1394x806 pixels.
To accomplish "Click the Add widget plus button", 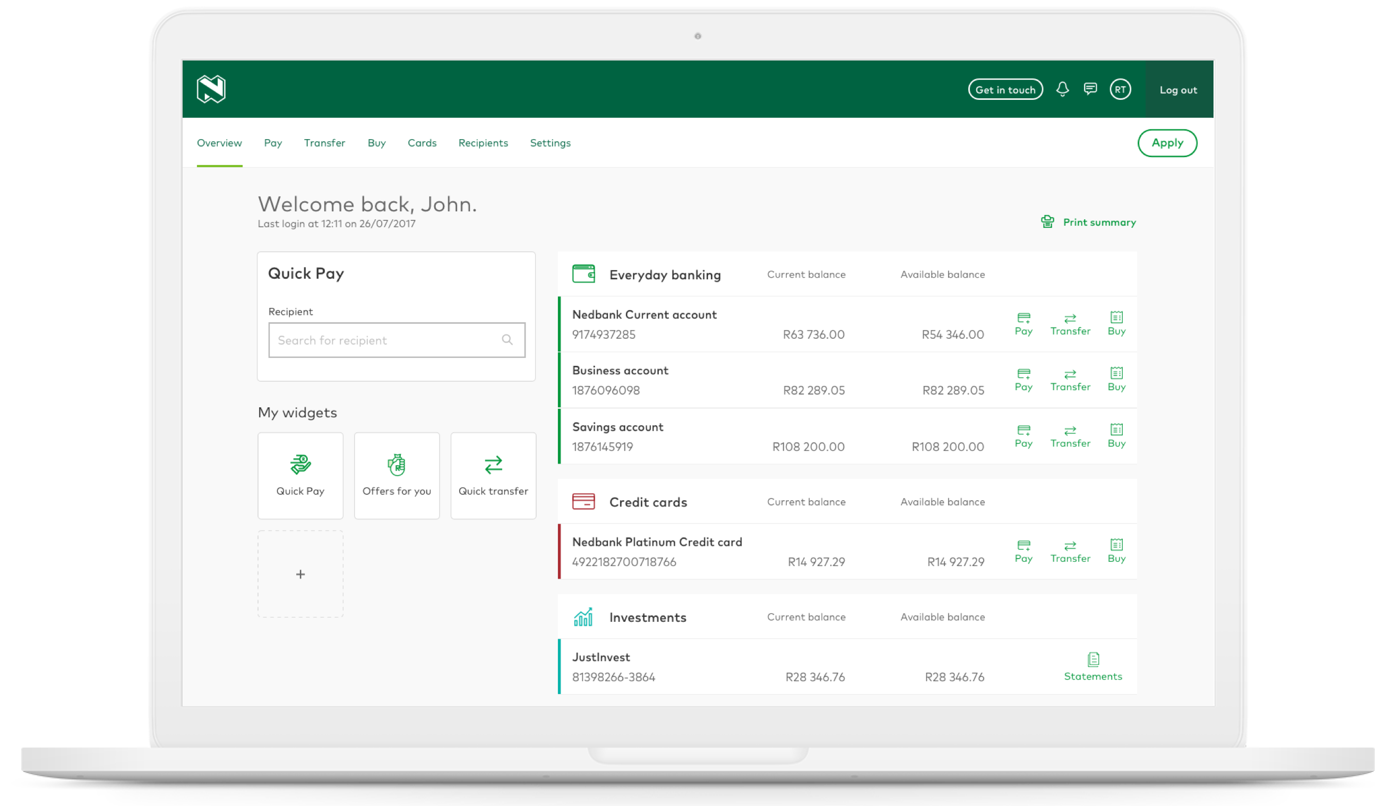I will click(300, 575).
